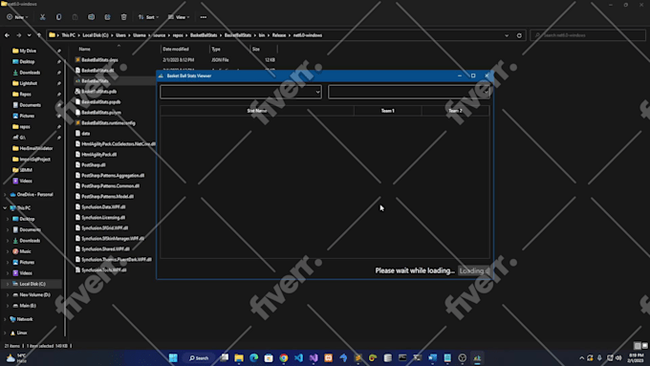Click the Cut icon in Explorer toolbar
Screen dimensions: 650x366
[x=42, y=17]
